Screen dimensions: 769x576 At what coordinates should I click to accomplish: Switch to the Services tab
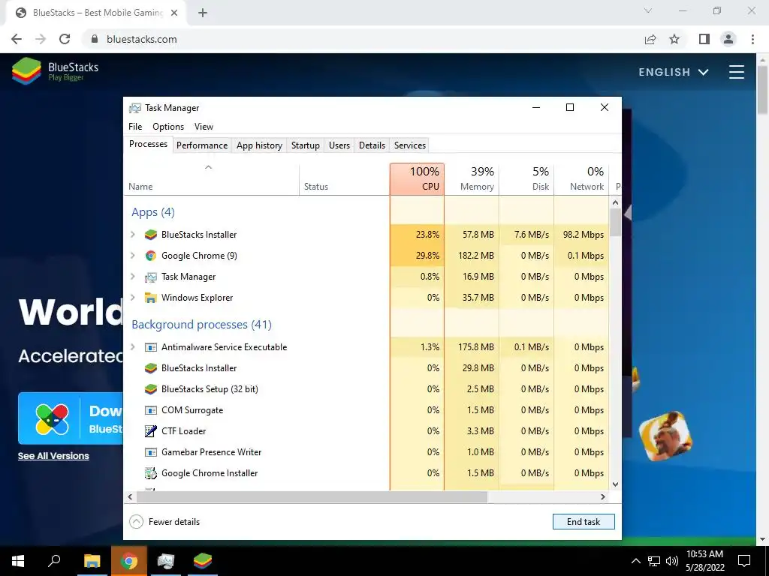click(410, 145)
